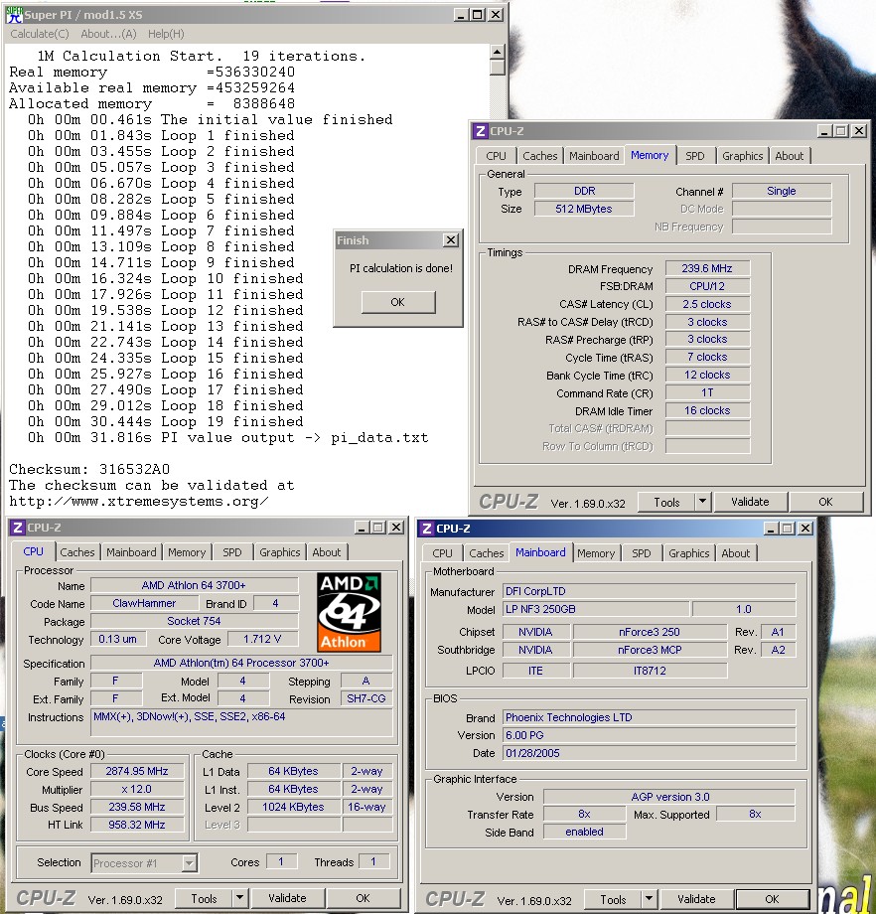Open Mainboard tab in CPU window

coord(131,552)
